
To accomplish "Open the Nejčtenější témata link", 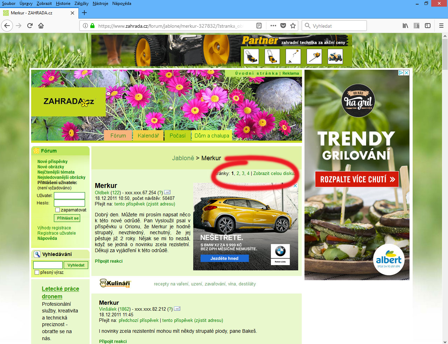I will pyautogui.click(x=56, y=172).
